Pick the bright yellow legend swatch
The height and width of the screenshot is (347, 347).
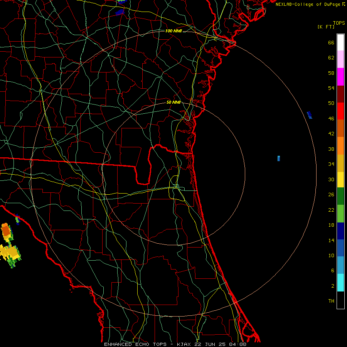[x=340, y=180]
